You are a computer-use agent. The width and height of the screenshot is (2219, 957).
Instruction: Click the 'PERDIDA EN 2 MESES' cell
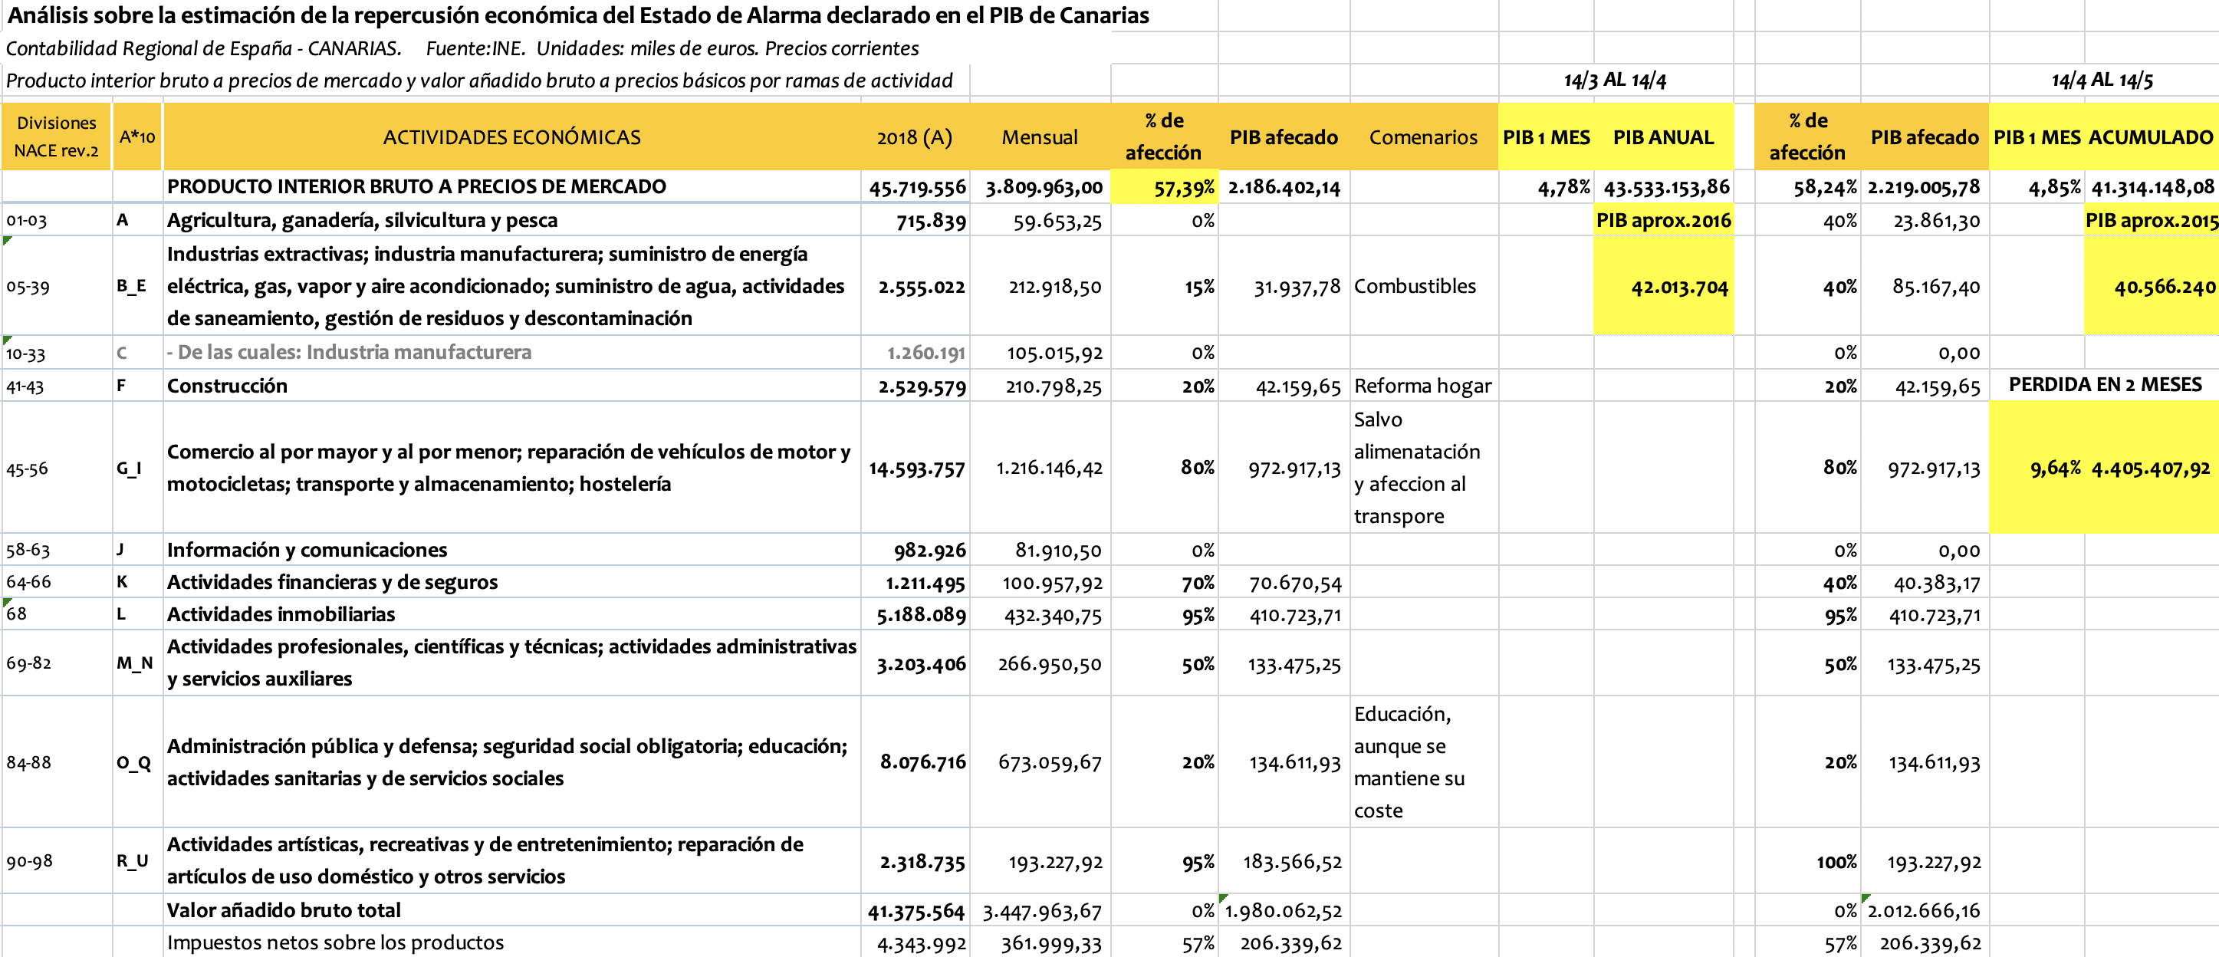pos(2105,384)
